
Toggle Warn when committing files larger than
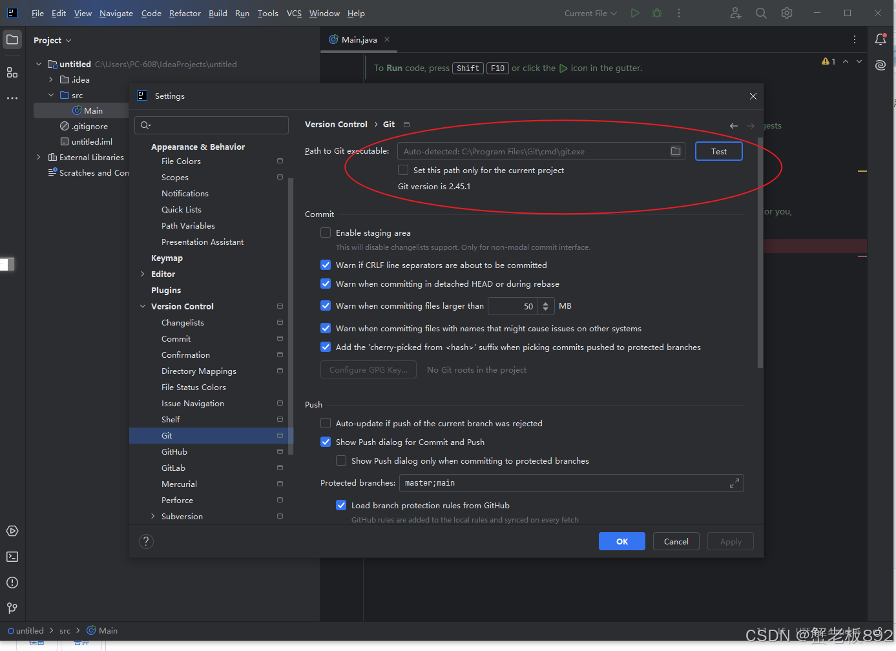(326, 305)
